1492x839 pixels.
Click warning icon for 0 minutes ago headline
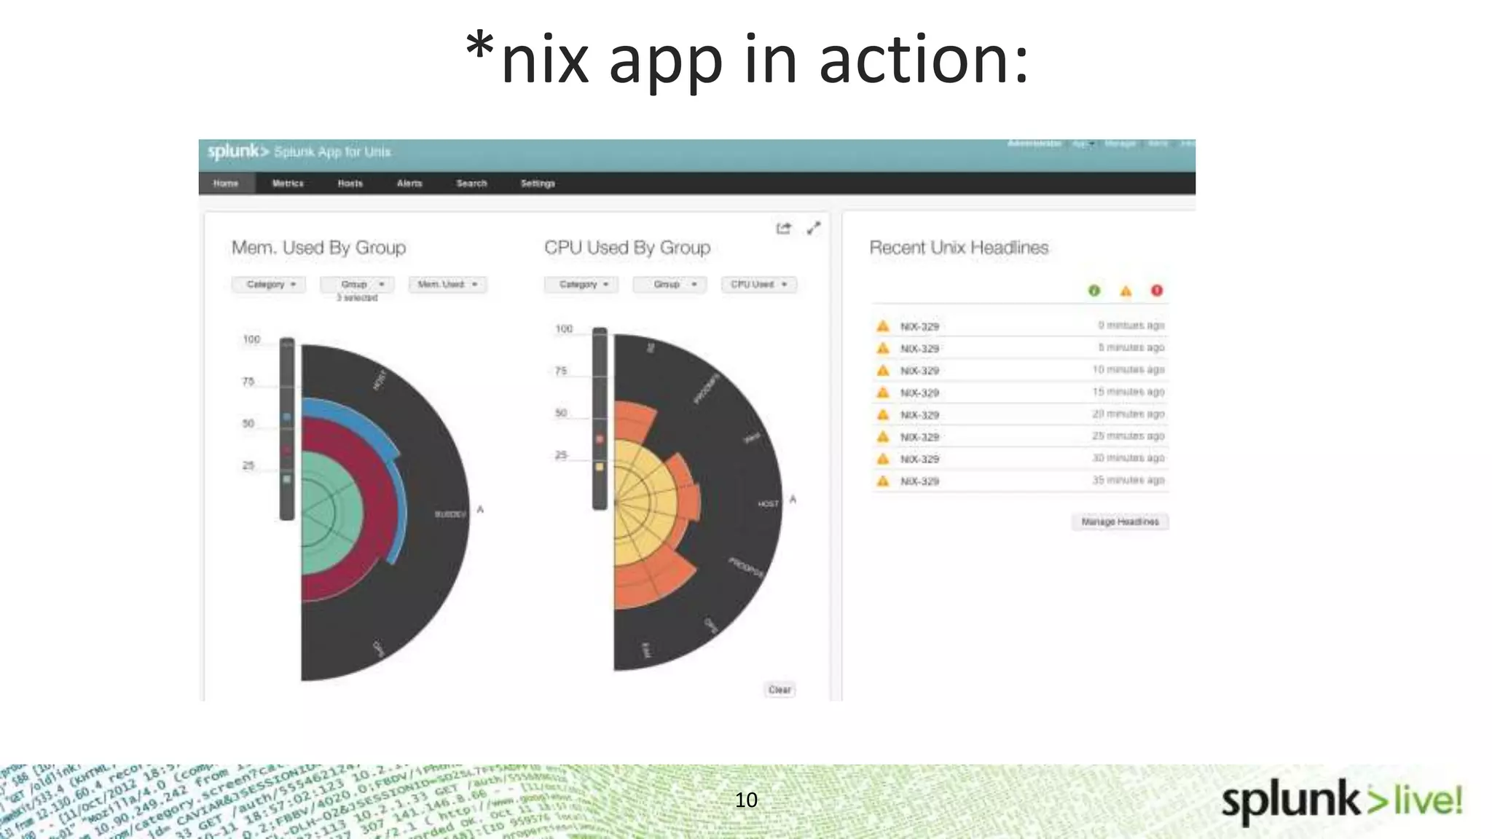coord(883,326)
